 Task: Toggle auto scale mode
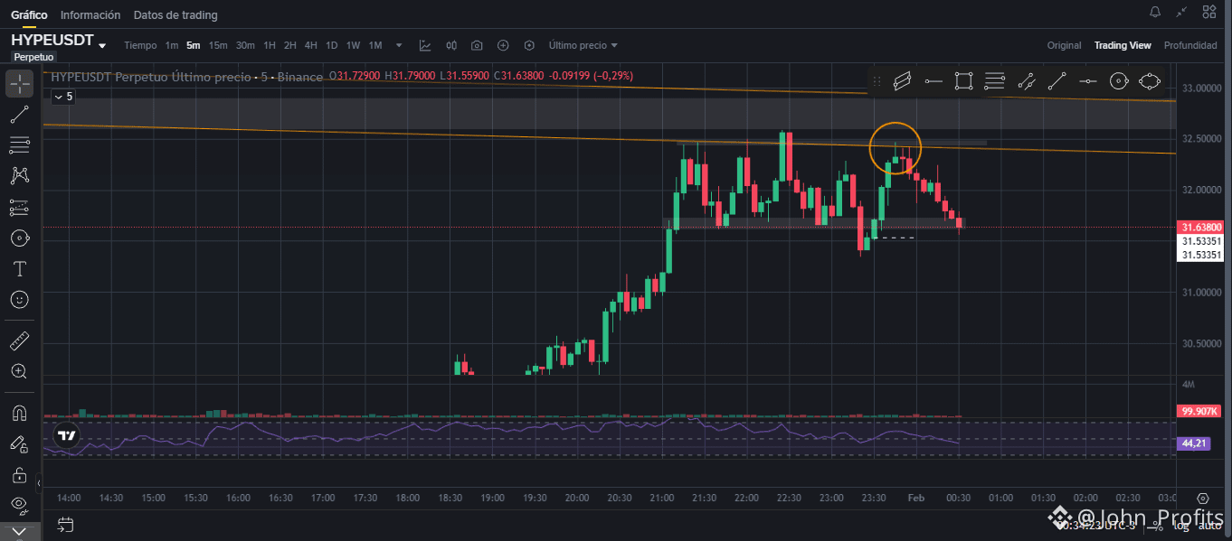1210,526
